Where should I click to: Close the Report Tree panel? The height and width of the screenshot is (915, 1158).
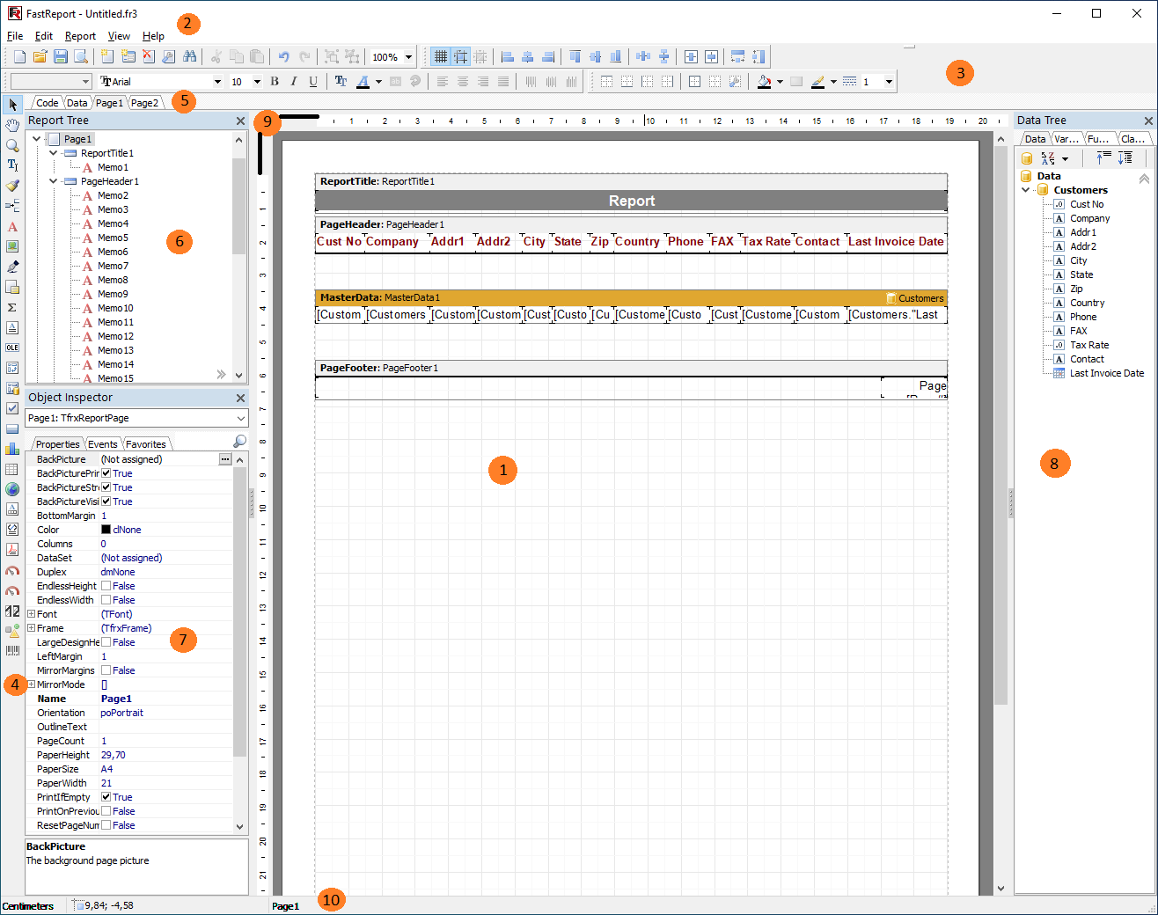[x=240, y=121]
